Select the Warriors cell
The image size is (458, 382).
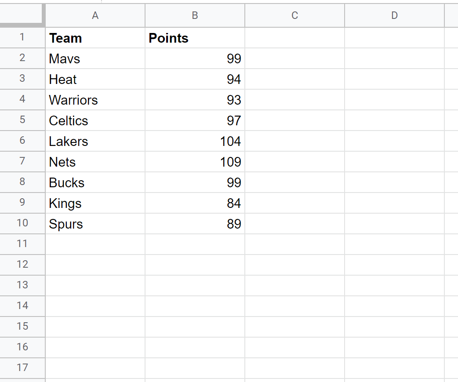(95, 100)
